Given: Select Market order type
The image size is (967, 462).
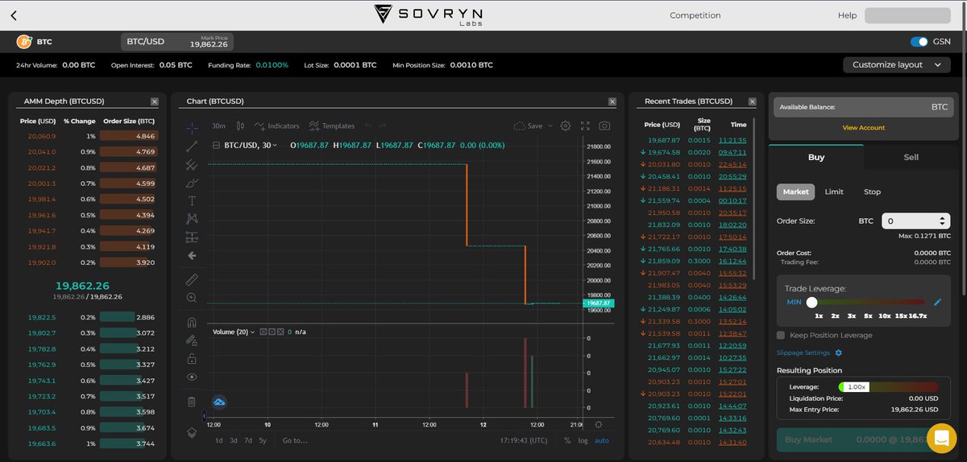Looking at the screenshot, I should (x=796, y=192).
